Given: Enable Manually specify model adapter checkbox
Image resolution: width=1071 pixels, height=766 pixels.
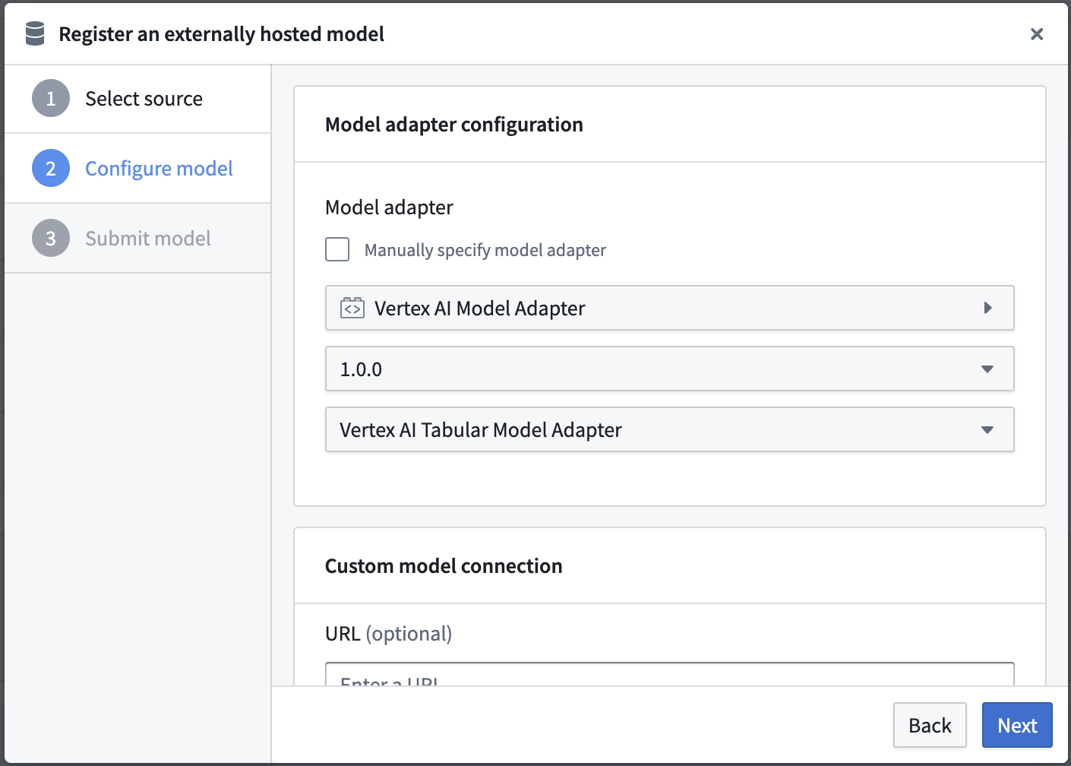Looking at the screenshot, I should pos(337,249).
